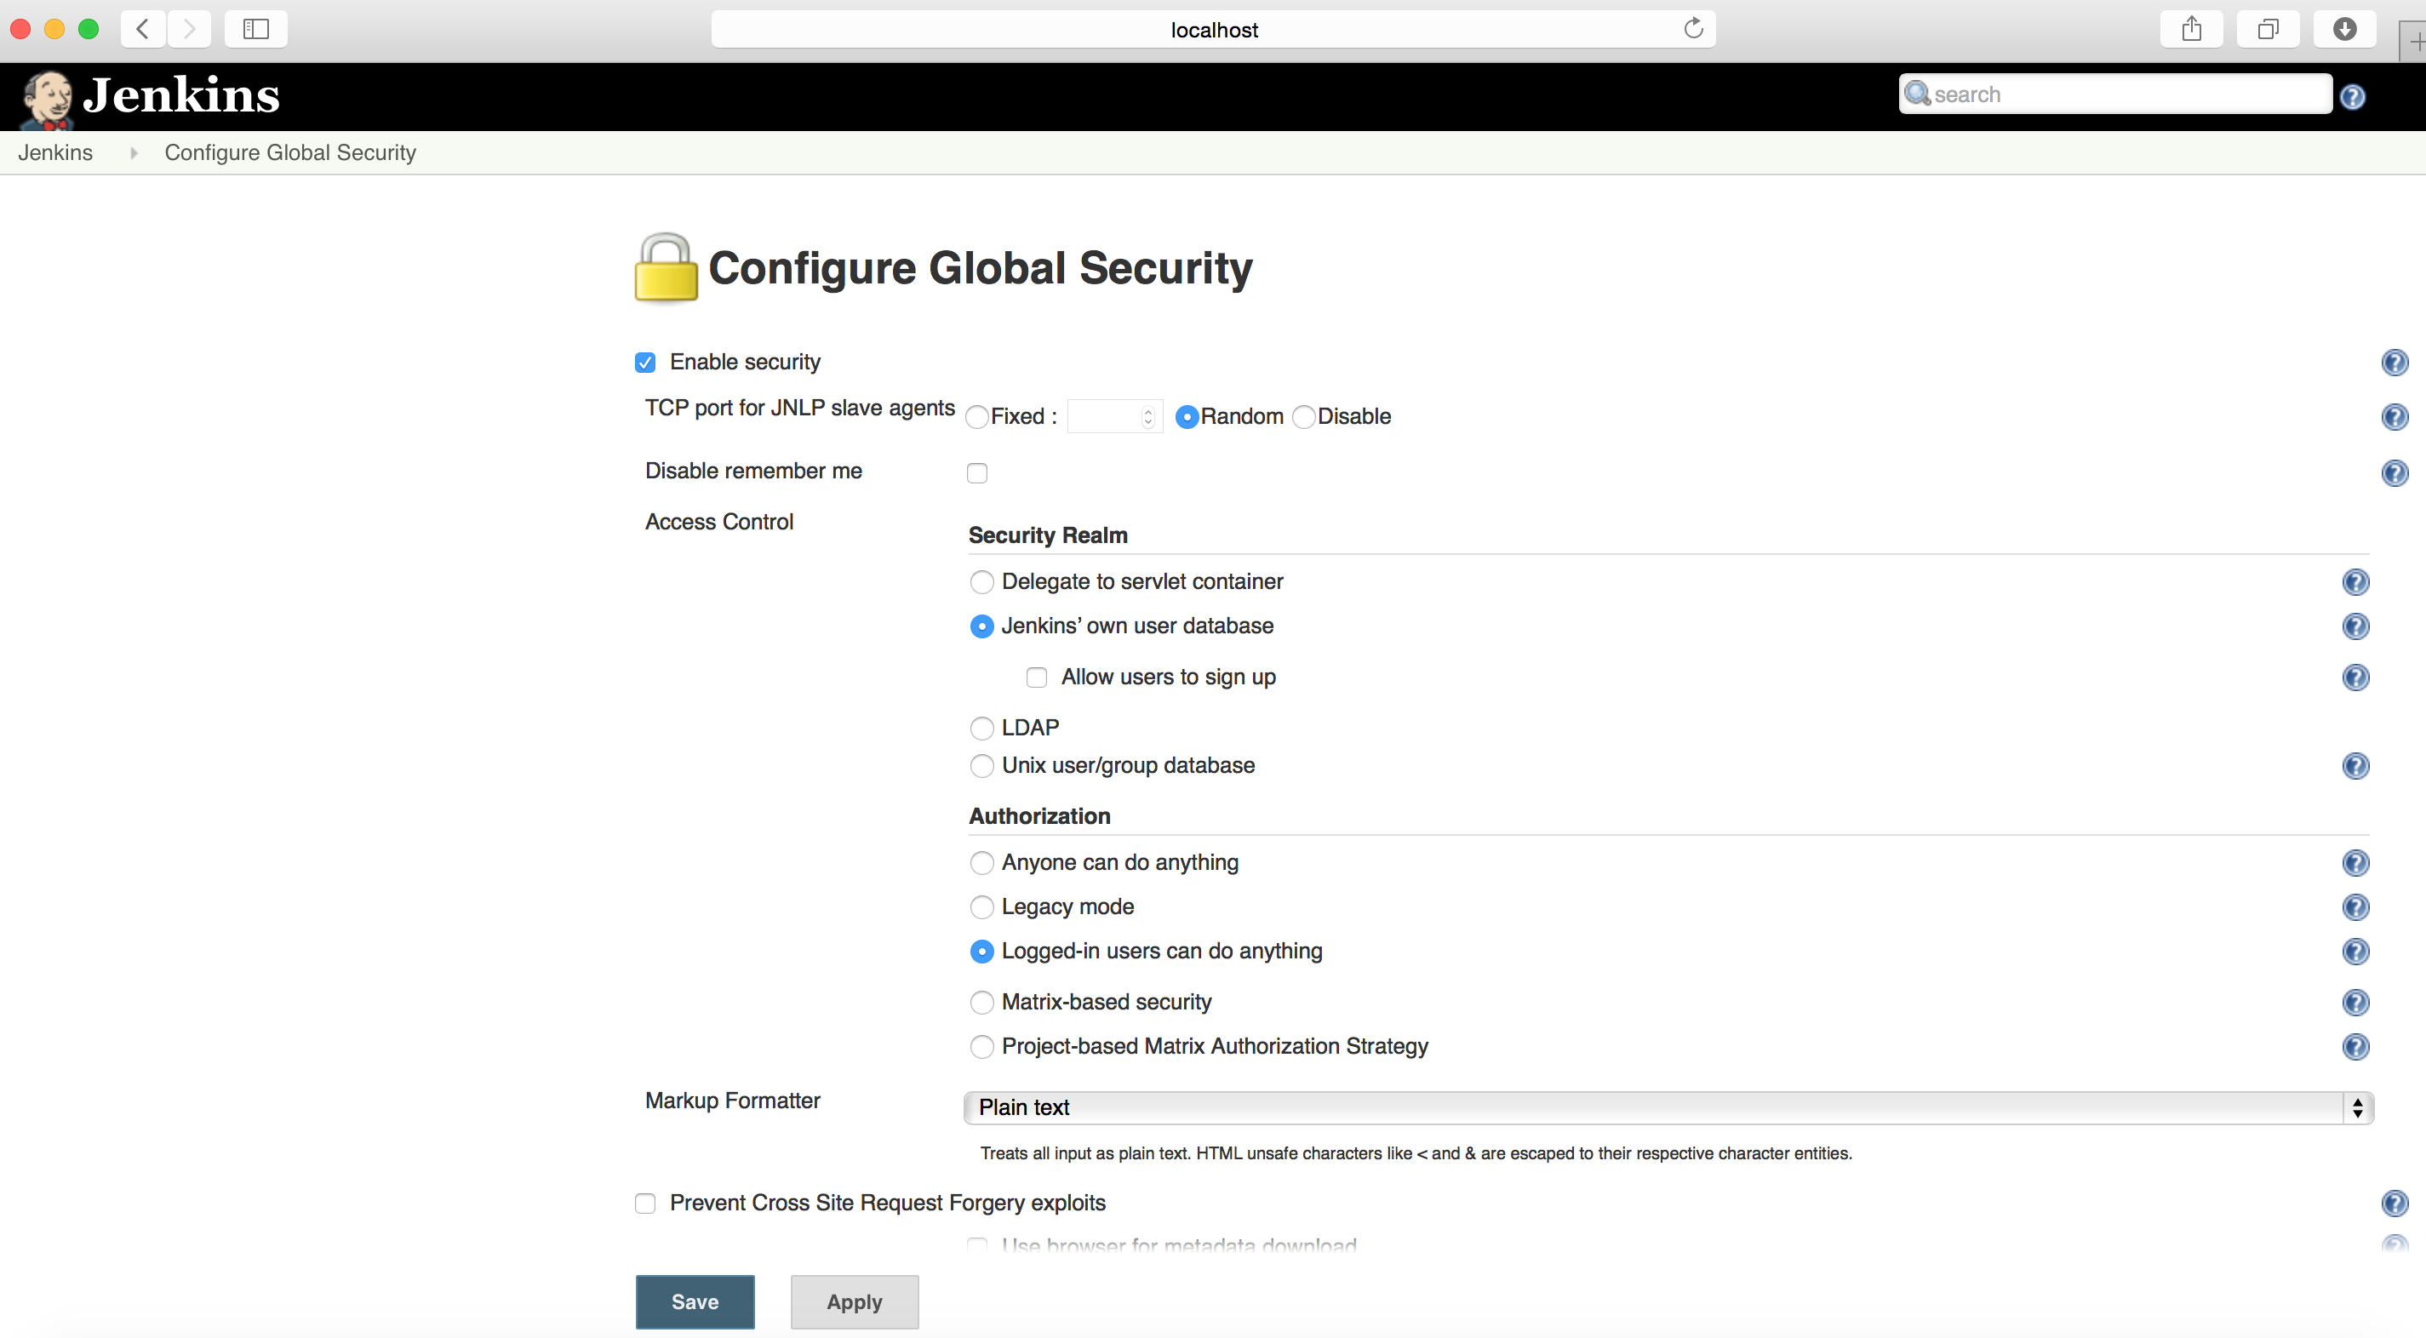2426x1338 pixels.
Task: Open help for Delegate to servlet container
Action: tap(2355, 582)
